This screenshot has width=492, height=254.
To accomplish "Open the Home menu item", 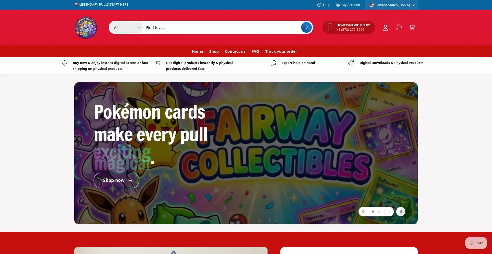I will point(197,51).
